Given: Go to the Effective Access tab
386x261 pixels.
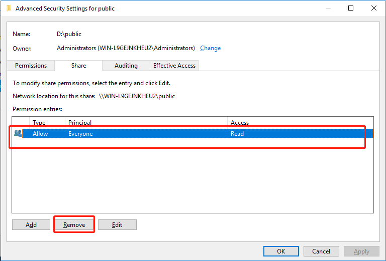Looking at the screenshot, I should click(174, 66).
